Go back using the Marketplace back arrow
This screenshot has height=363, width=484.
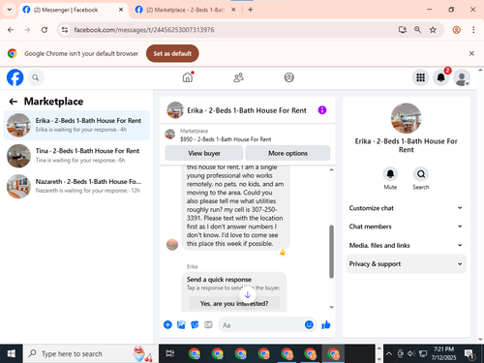14,102
